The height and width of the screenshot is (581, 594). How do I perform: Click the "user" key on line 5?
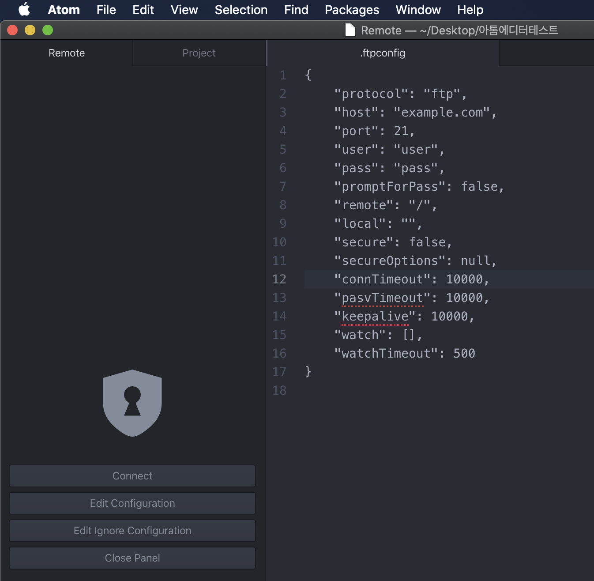point(357,150)
